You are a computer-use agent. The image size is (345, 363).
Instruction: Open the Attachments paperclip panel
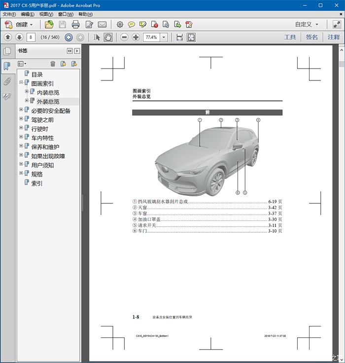pos(7,81)
